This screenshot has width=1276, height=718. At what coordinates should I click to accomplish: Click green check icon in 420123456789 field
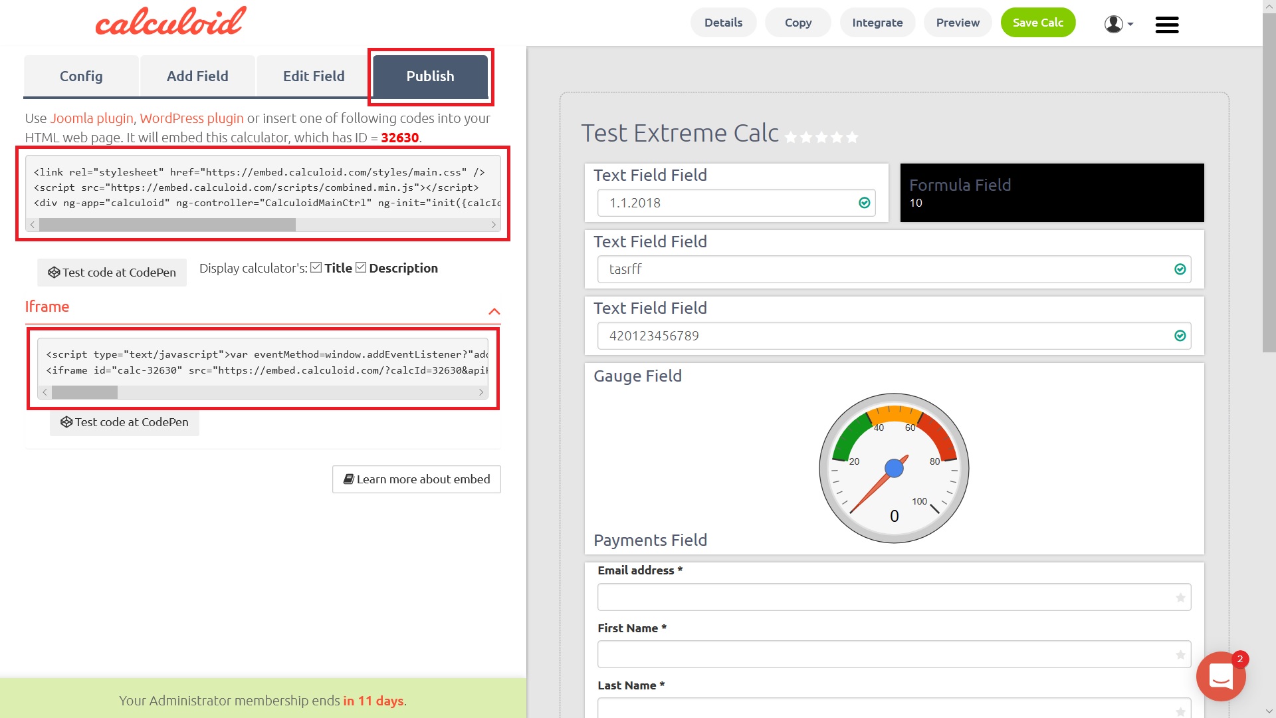coord(1180,336)
